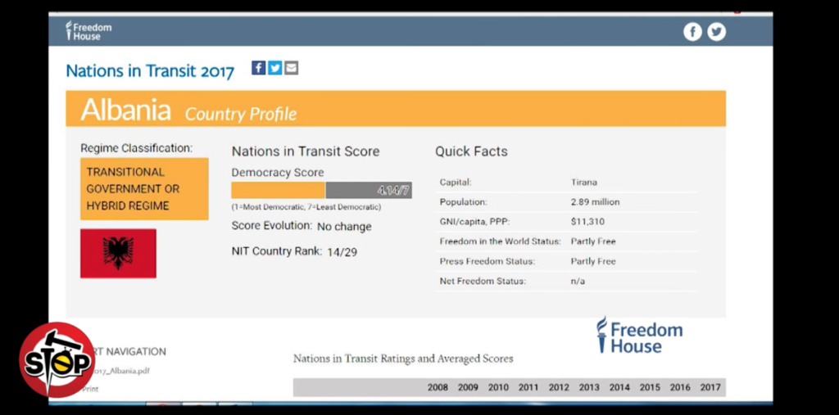Share via Twitter icon beside Nations in Transit 2017
The width and height of the screenshot is (839, 415).
tap(275, 68)
